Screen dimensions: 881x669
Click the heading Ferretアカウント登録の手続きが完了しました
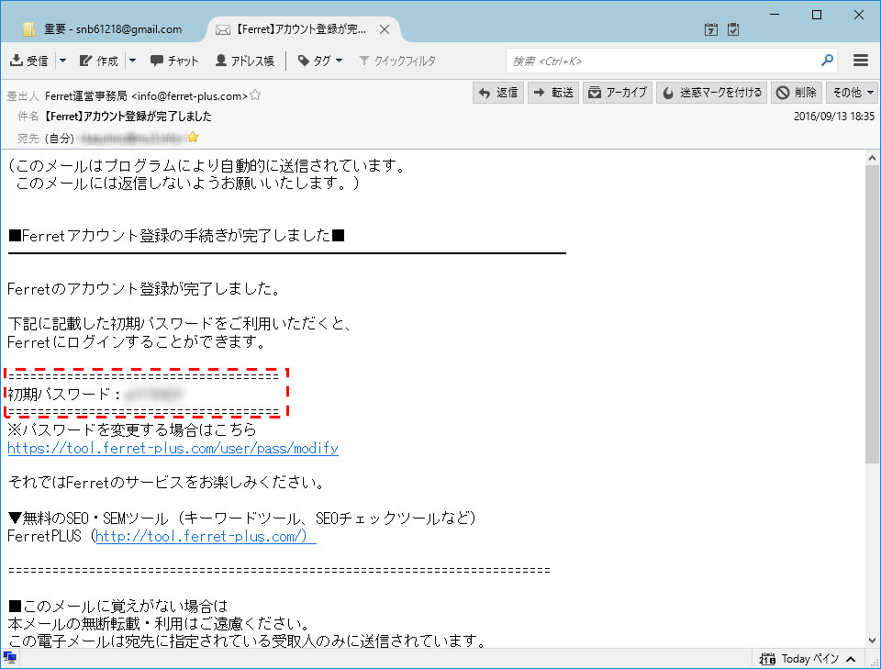pyautogui.click(x=176, y=235)
